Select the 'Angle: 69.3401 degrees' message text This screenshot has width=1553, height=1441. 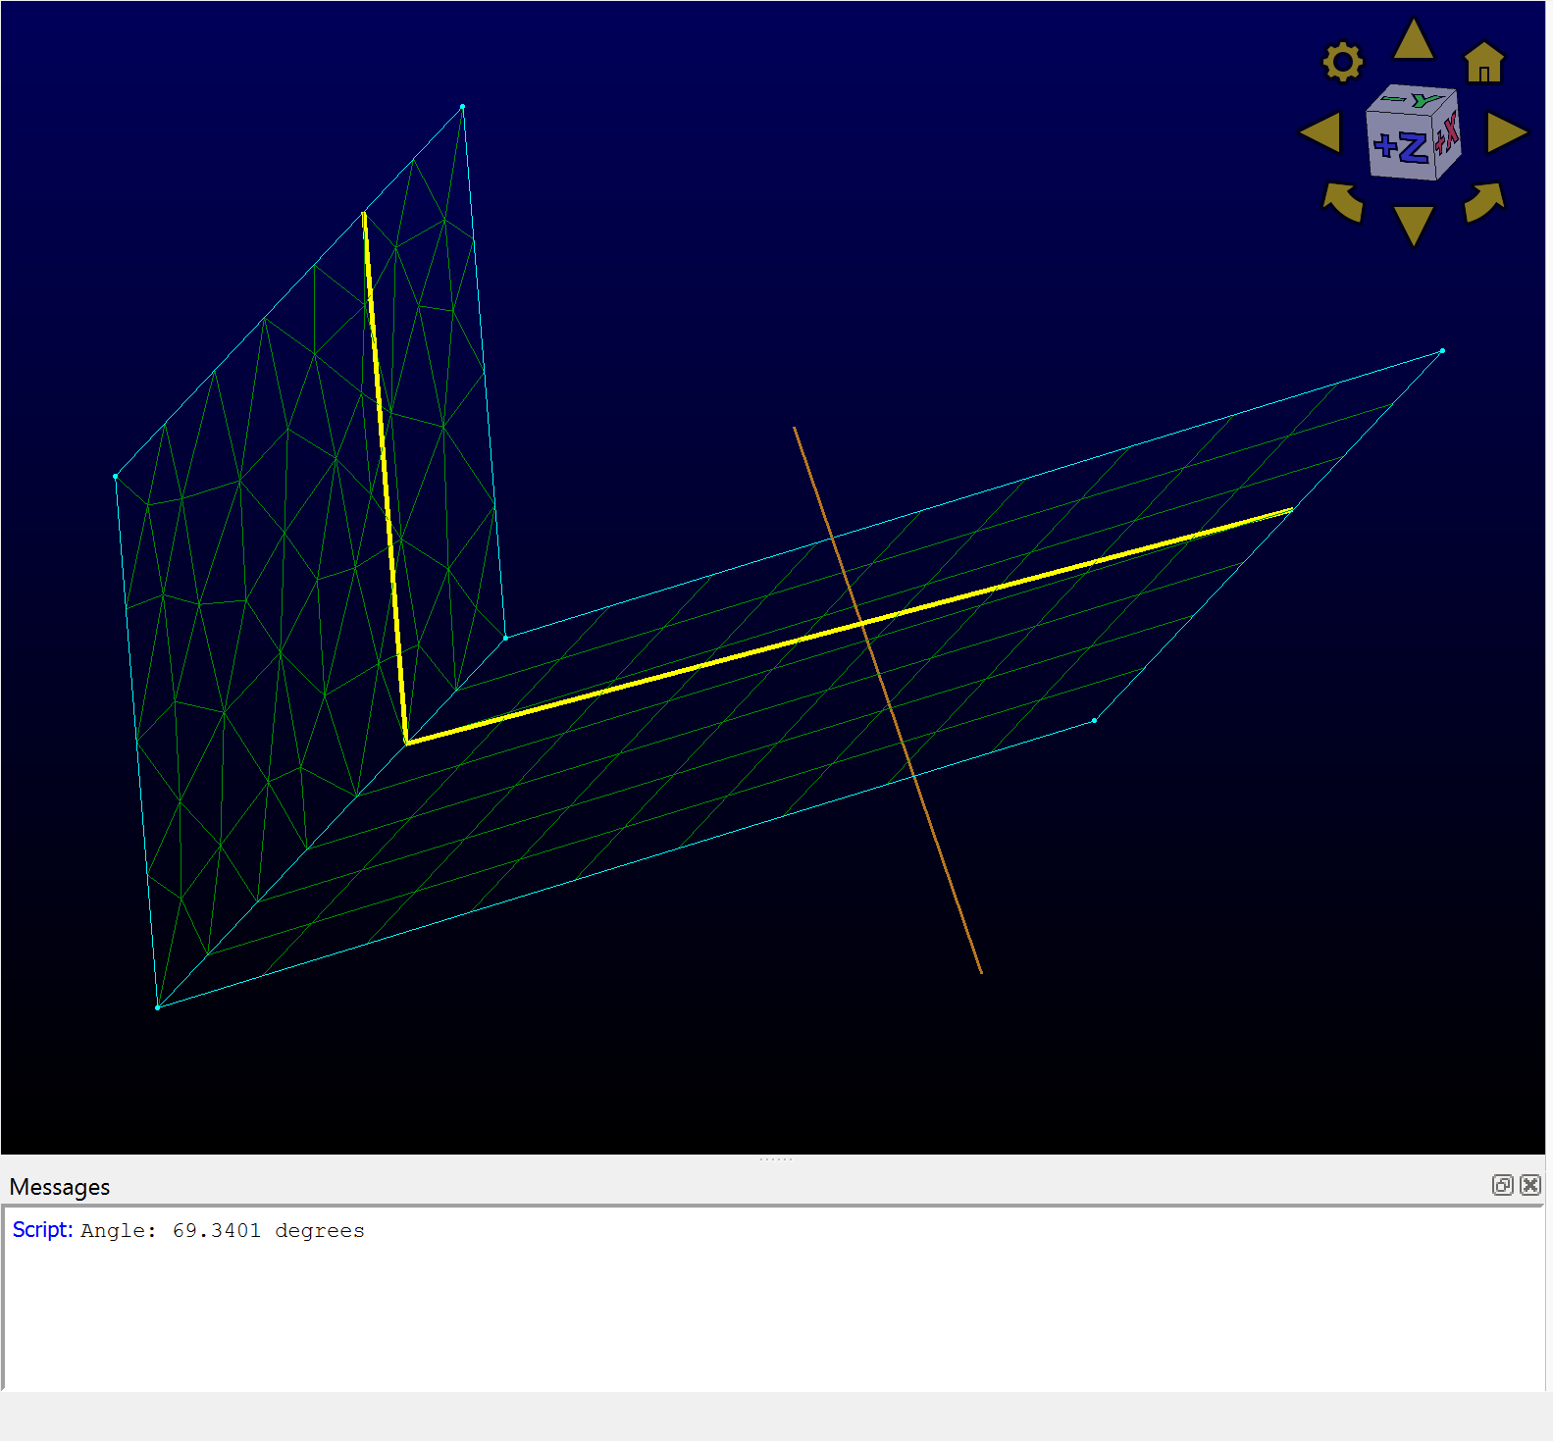pyautogui.click(x=223, y=1230)
